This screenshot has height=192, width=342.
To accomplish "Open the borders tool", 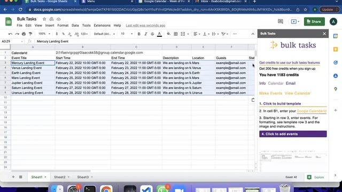I will [176, 34].
